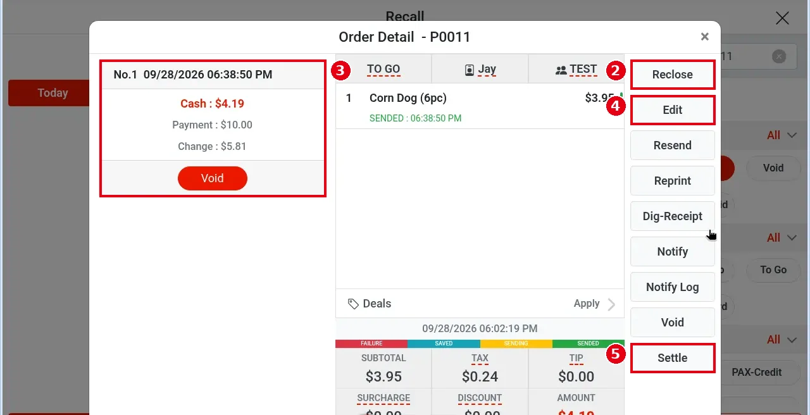Select the To Go filter chip in Recall
The image size is (810, 415).
coord(773,269)
